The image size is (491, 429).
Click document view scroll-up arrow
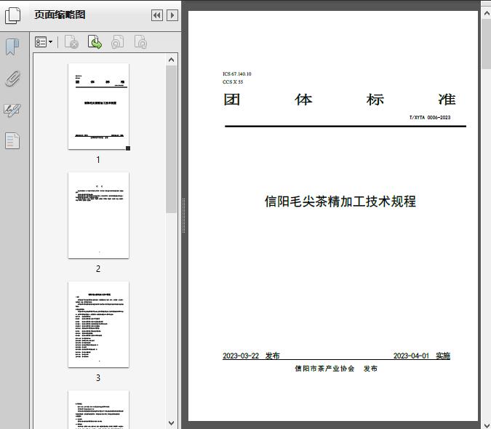click(x=487, y=13)
